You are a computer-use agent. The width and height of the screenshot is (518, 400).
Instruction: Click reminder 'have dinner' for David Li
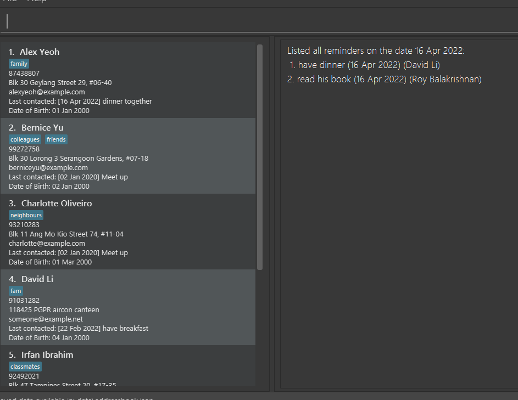(365, 65)
